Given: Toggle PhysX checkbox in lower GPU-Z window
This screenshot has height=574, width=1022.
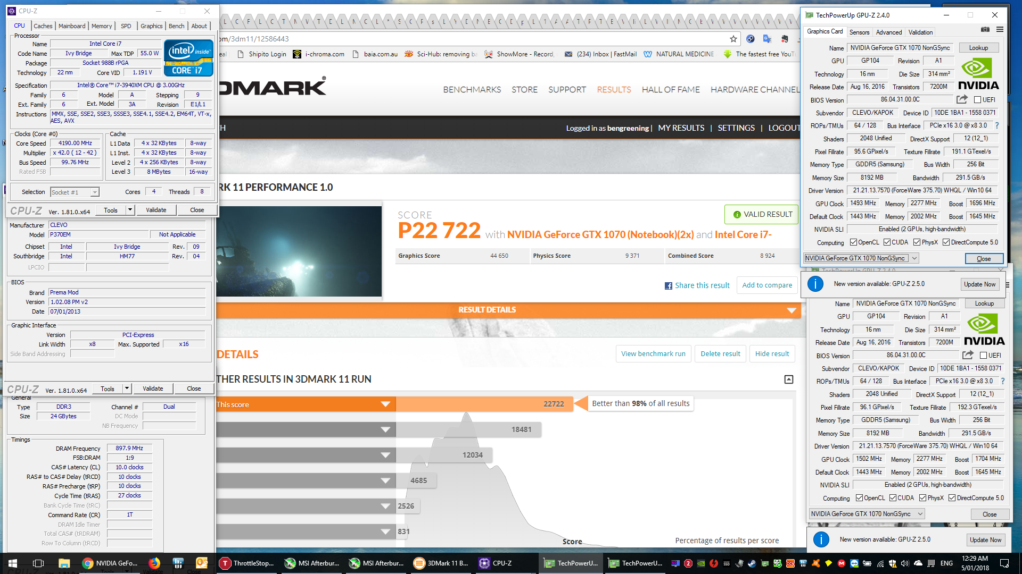Looking at the screenshot, I should pyautogui.click(x=922, y=498).
